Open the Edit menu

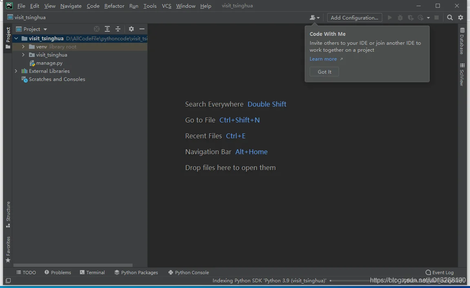34,6
